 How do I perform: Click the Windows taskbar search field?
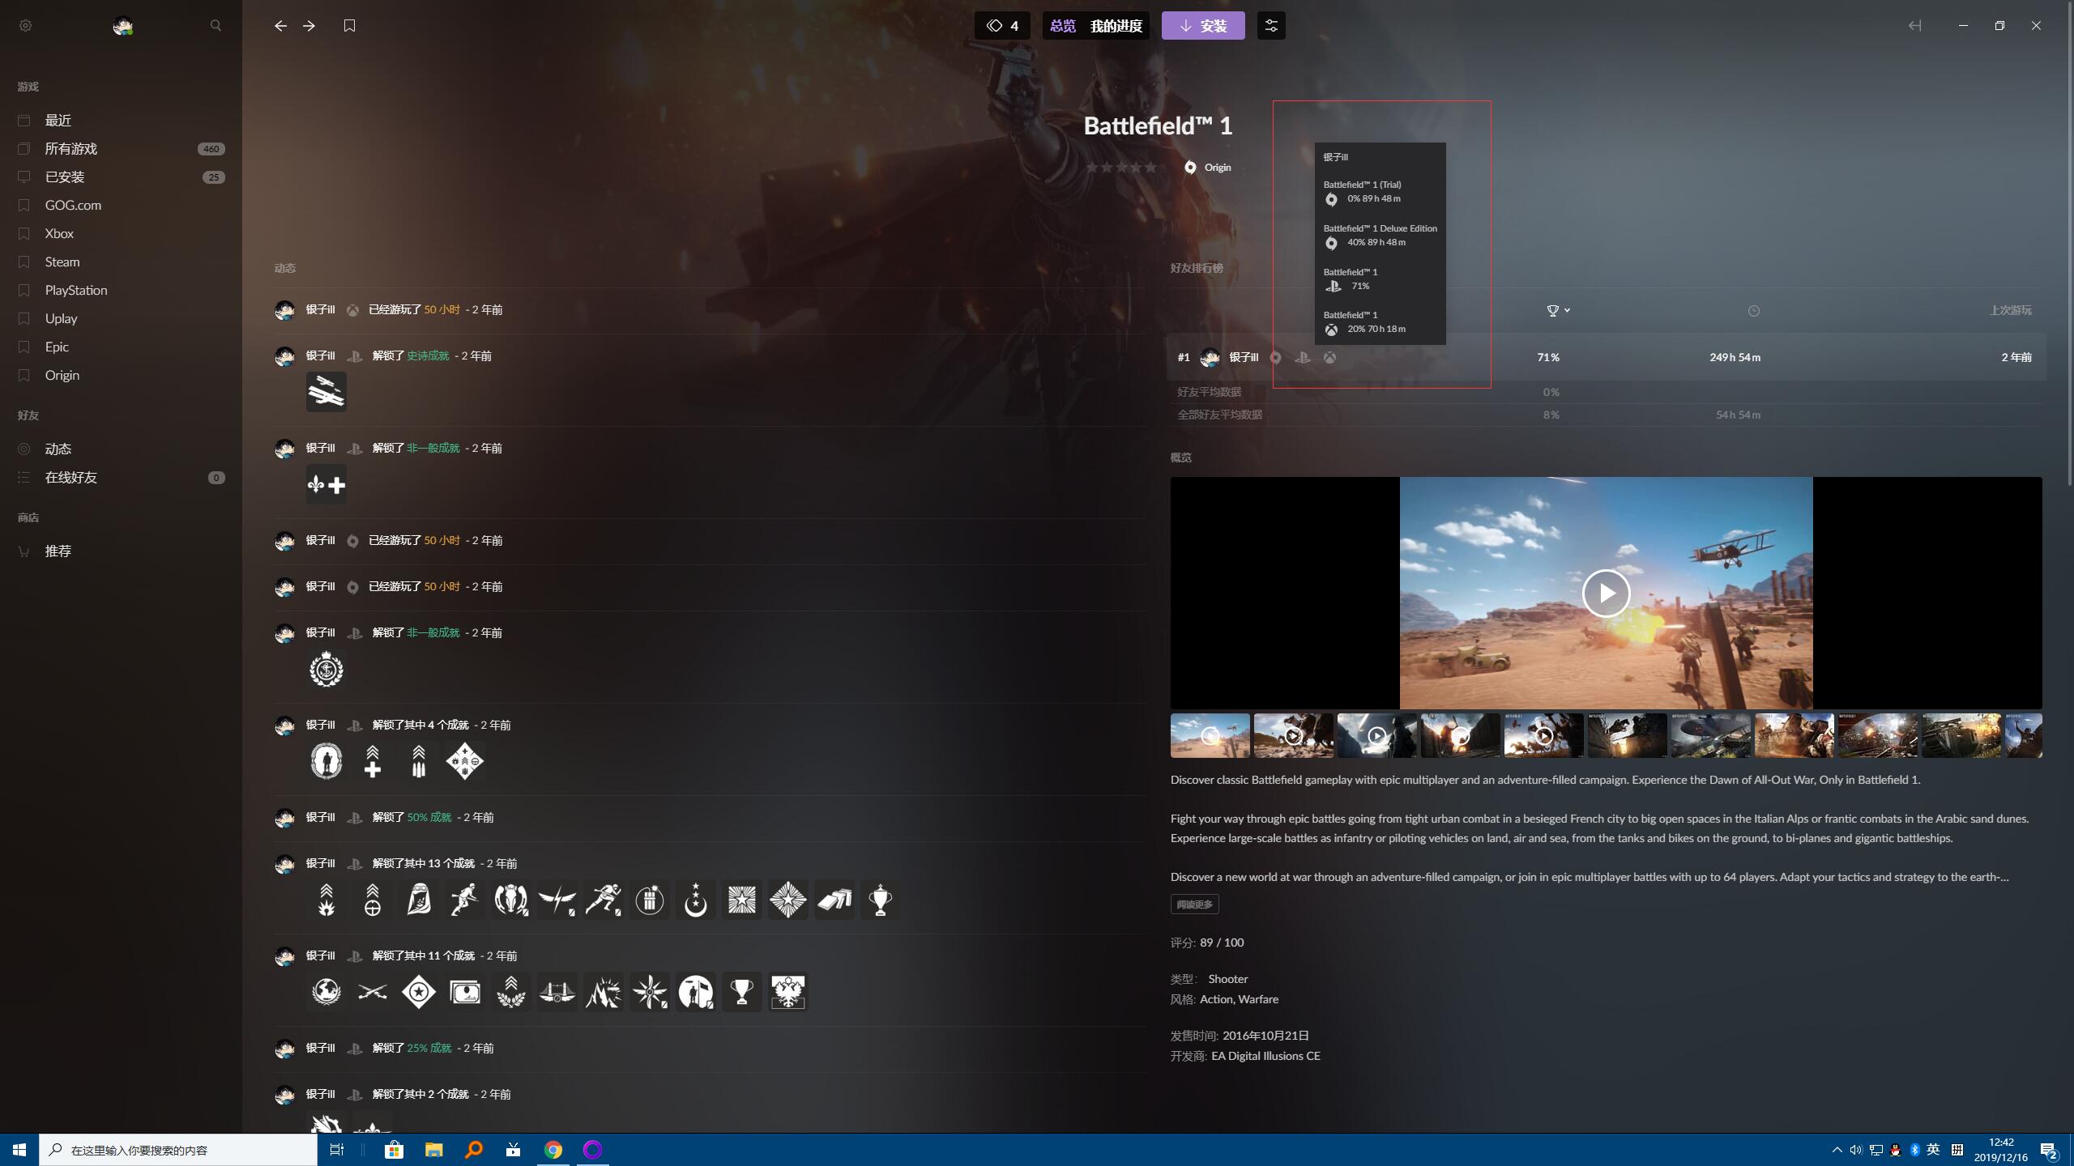click(x=178, y=1150)
